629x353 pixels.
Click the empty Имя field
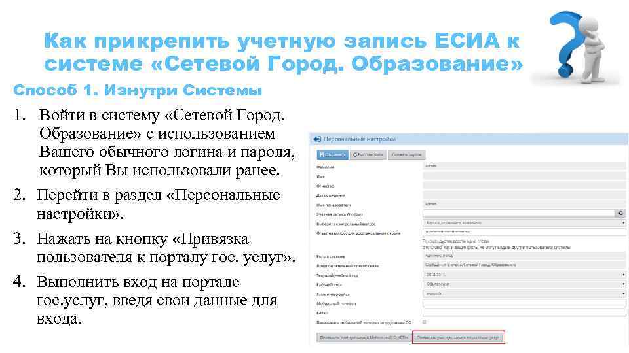click(524, 175)
